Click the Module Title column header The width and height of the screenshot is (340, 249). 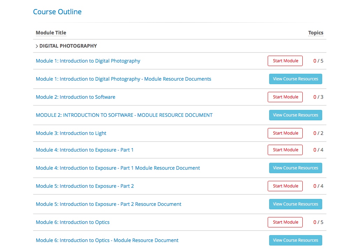tap(51, 33)
